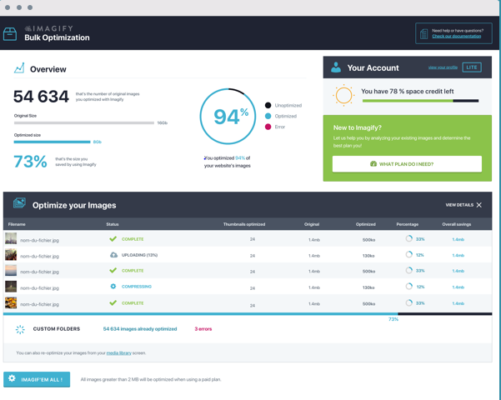Click the third row 33% pie icon
Image resolution: width=501 pixels, height=400 pixels.
coord(409,270)
